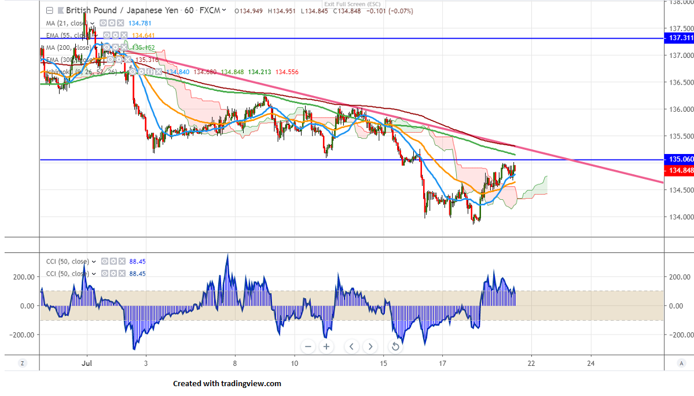This screenshot has width=694, height=396.
Task: Hide the Ichimoku indicator
Action: (x=132, y=72)
